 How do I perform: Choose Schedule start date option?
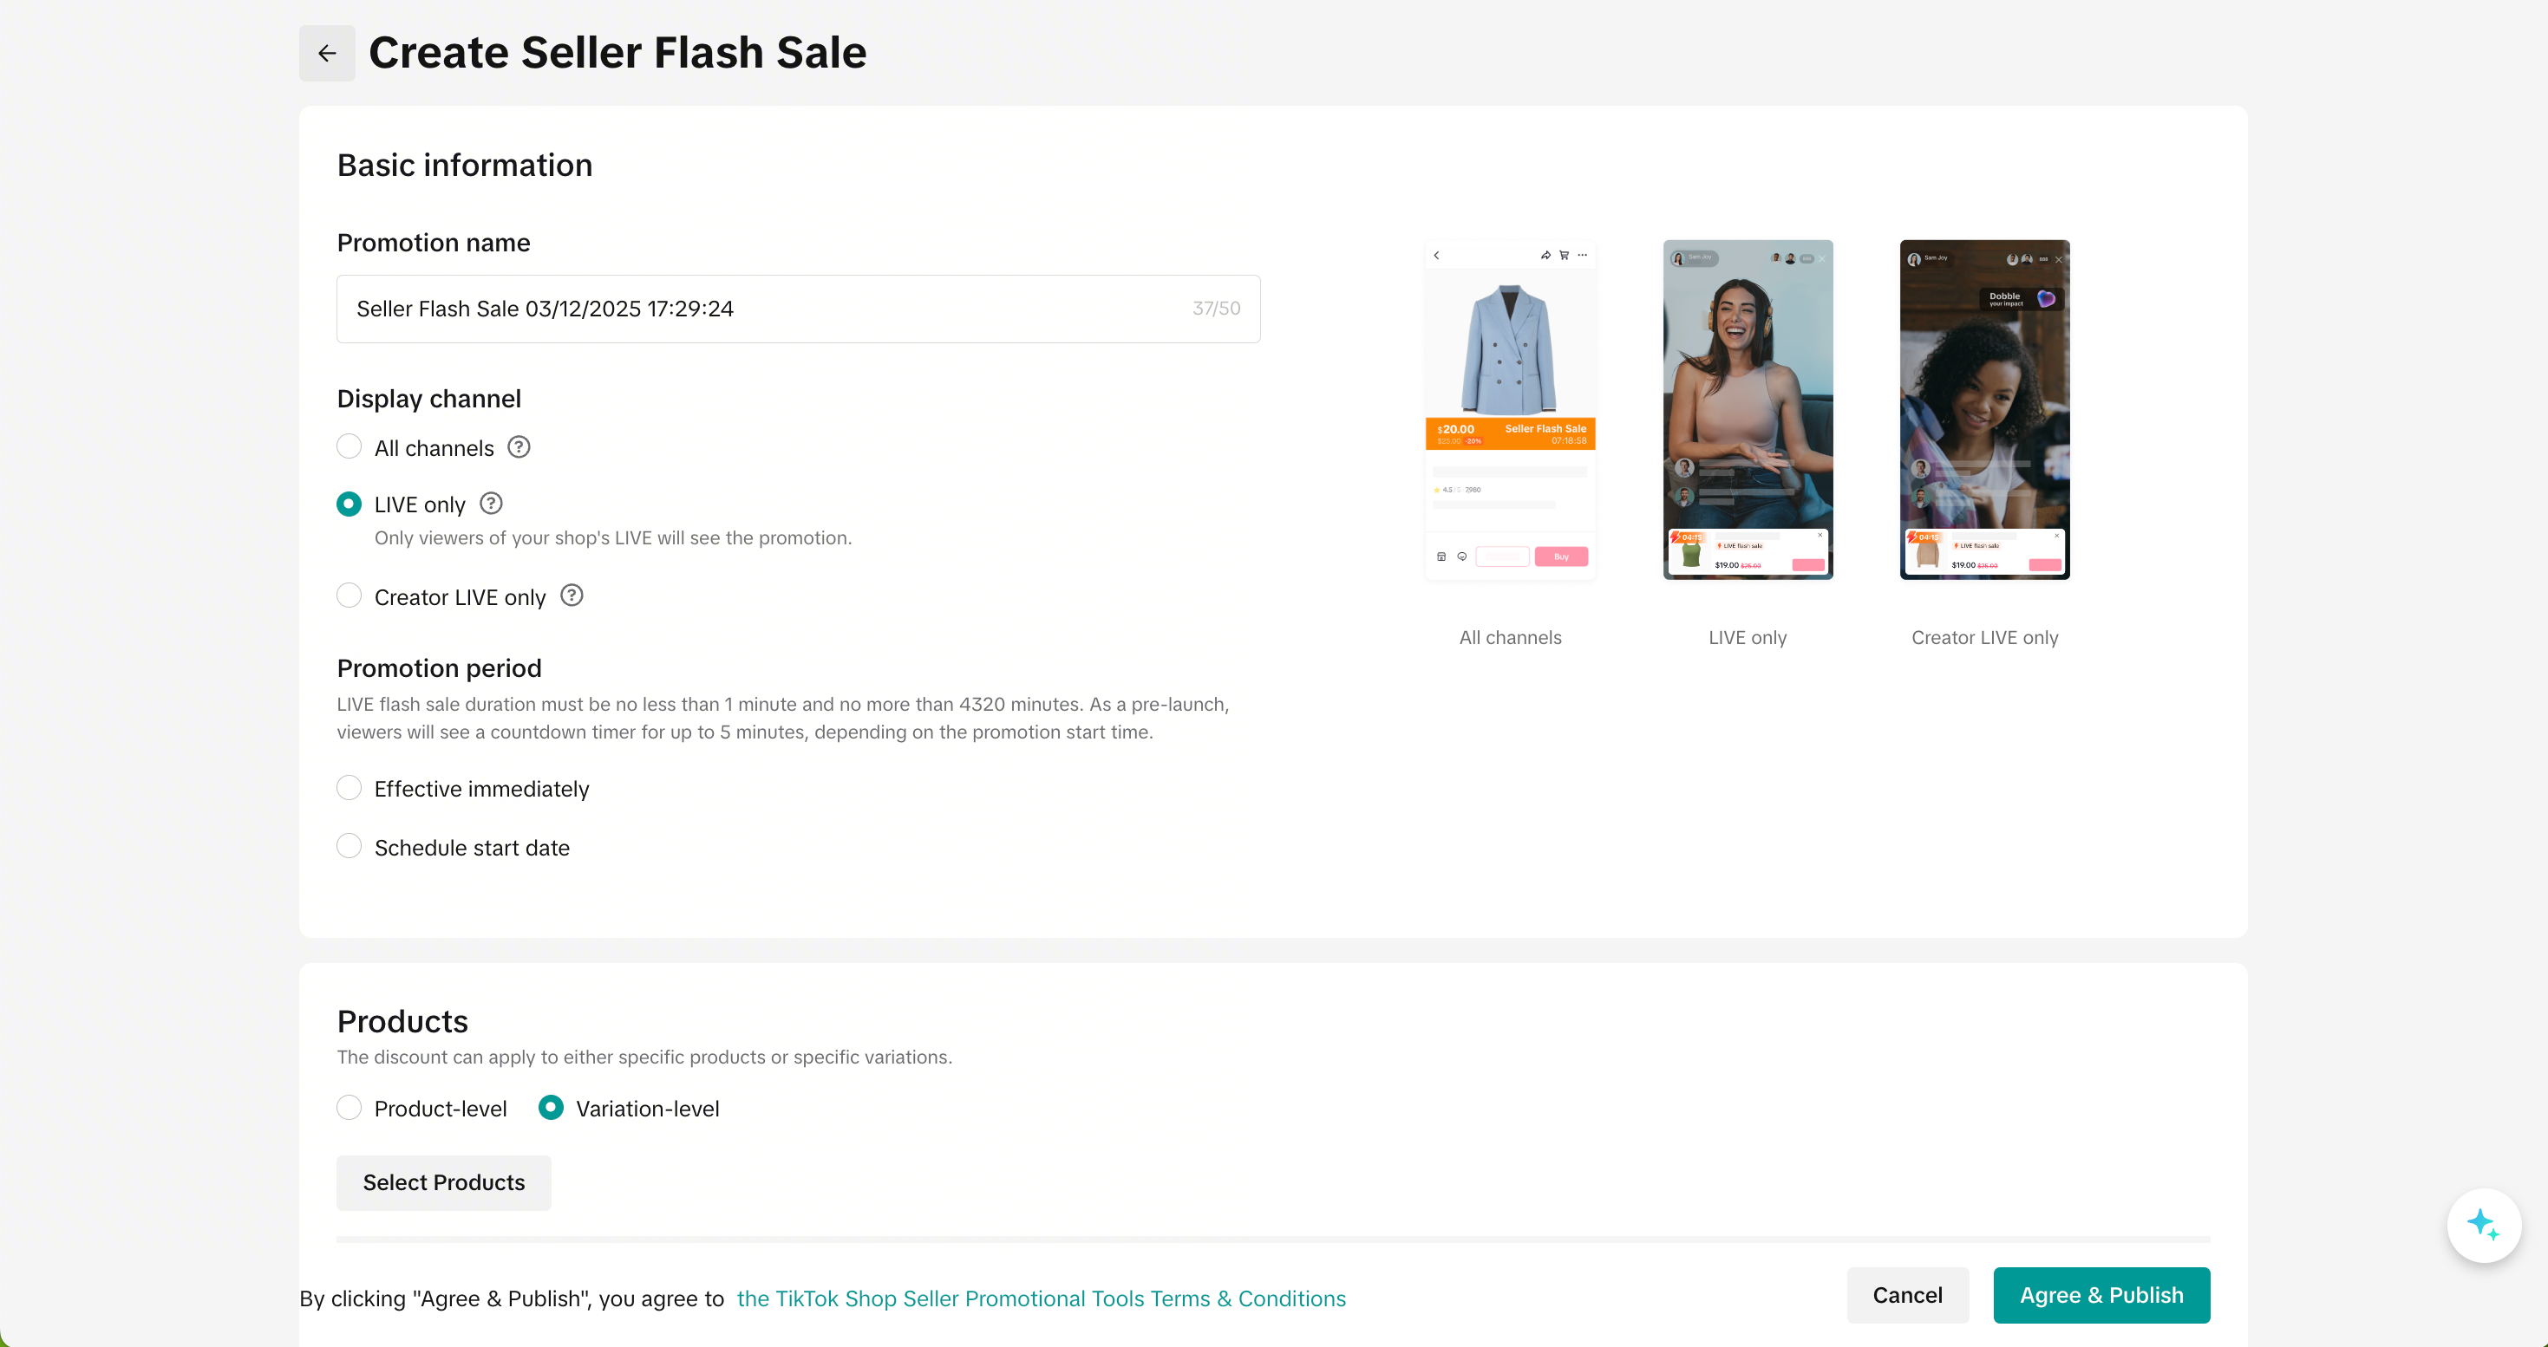click(x=350, y=846)
